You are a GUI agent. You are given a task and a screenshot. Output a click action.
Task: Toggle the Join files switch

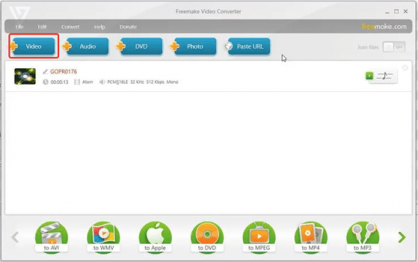point(394,47)
